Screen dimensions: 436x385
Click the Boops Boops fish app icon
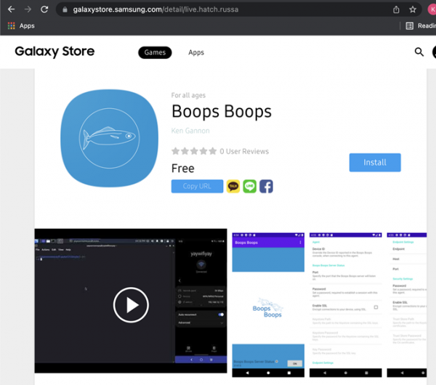point(109,138)
